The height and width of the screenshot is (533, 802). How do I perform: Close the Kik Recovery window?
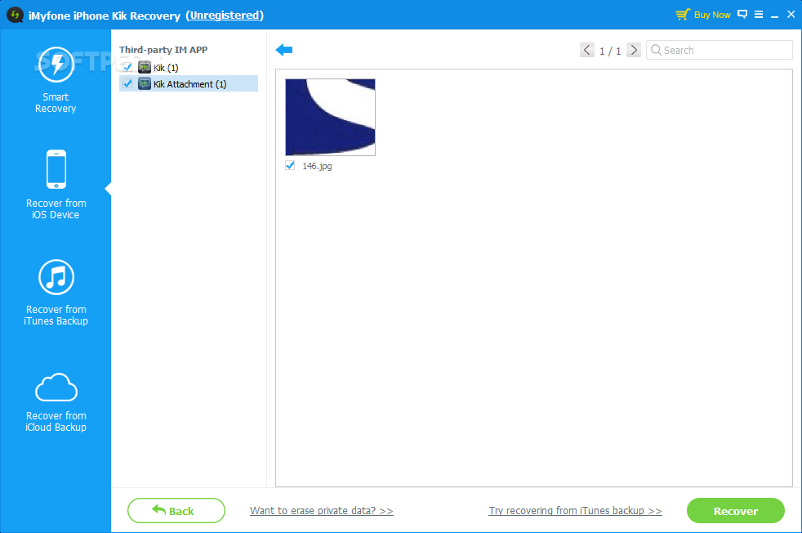791,15
